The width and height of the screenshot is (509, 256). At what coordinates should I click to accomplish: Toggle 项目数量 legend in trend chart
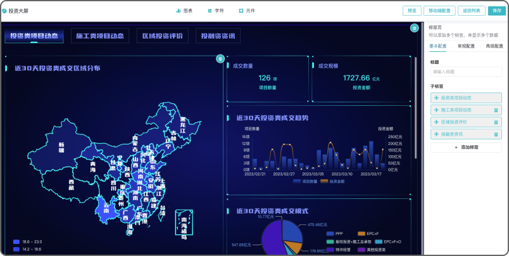(305, 182)
